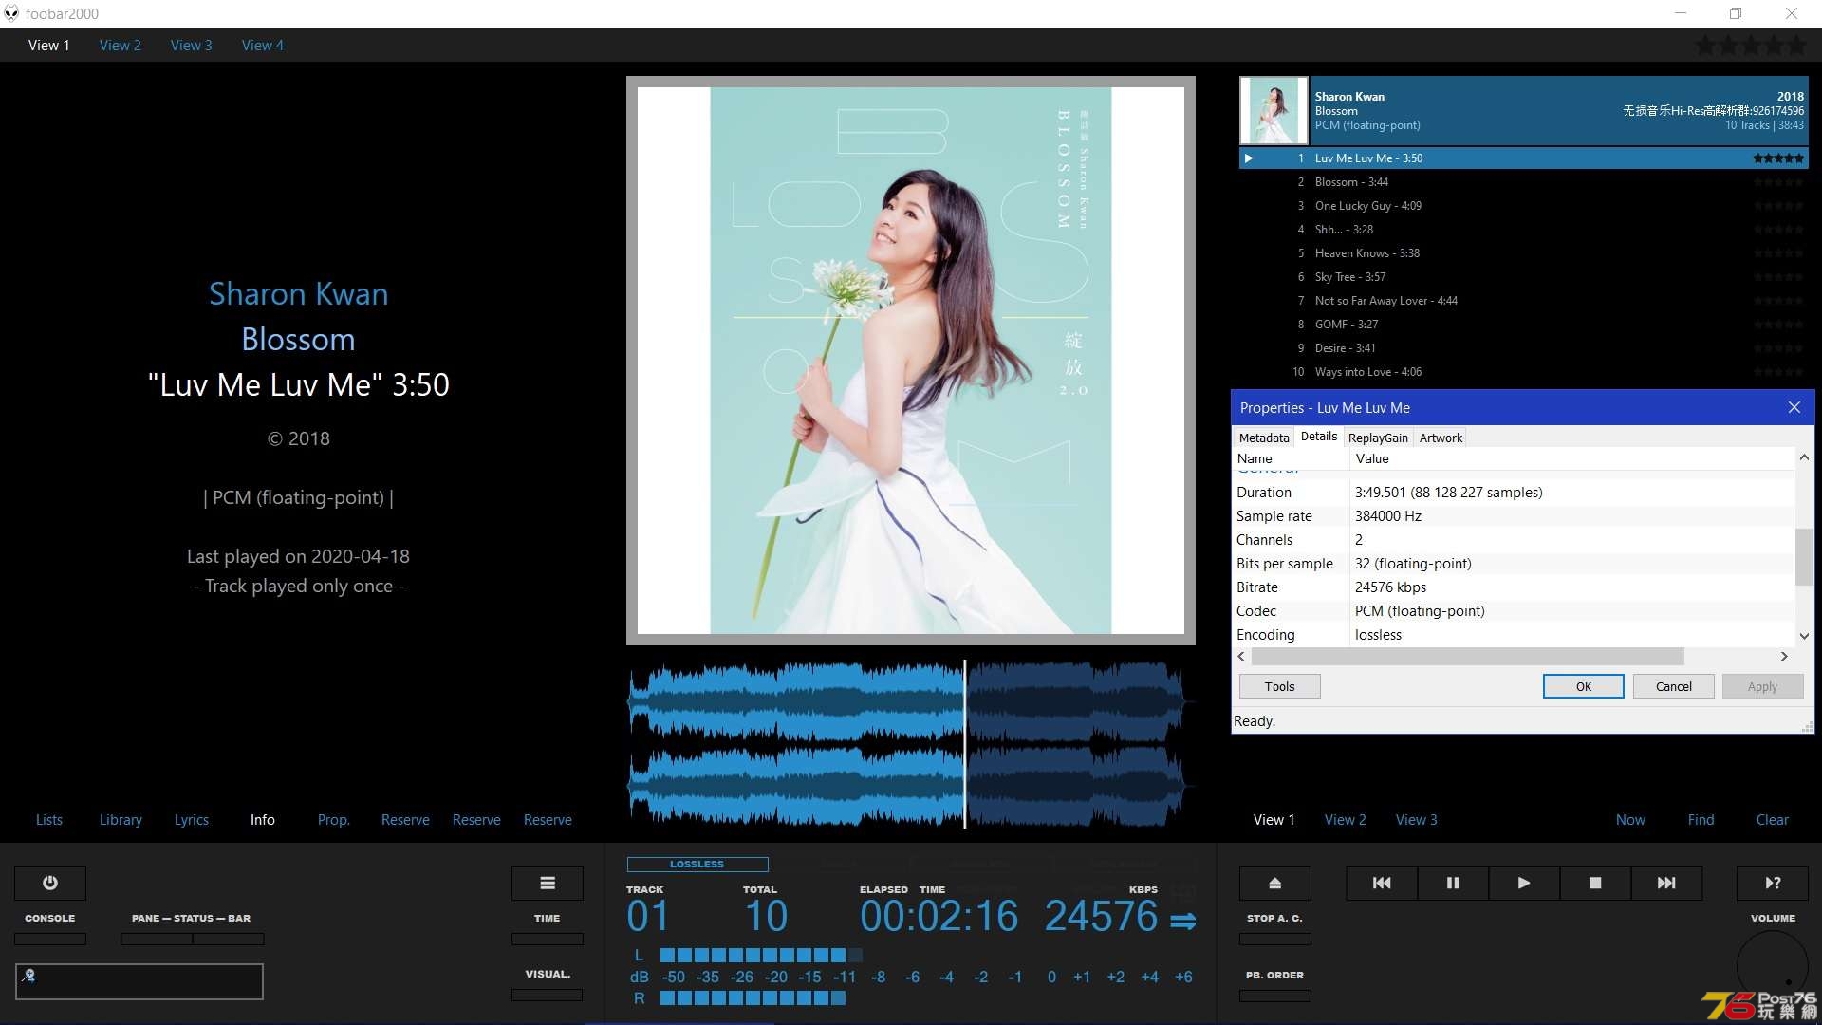Image resolution: width=1822 pixels, height=1025 pixels.
Task: Click the LOSSLESS indicator badge
Action: click(x=697, y=865)
